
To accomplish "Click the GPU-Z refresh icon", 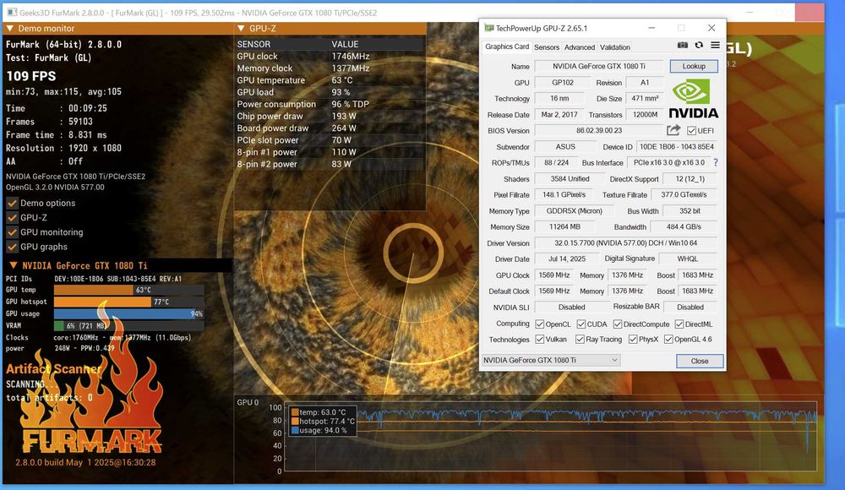I will coord(699,46).
